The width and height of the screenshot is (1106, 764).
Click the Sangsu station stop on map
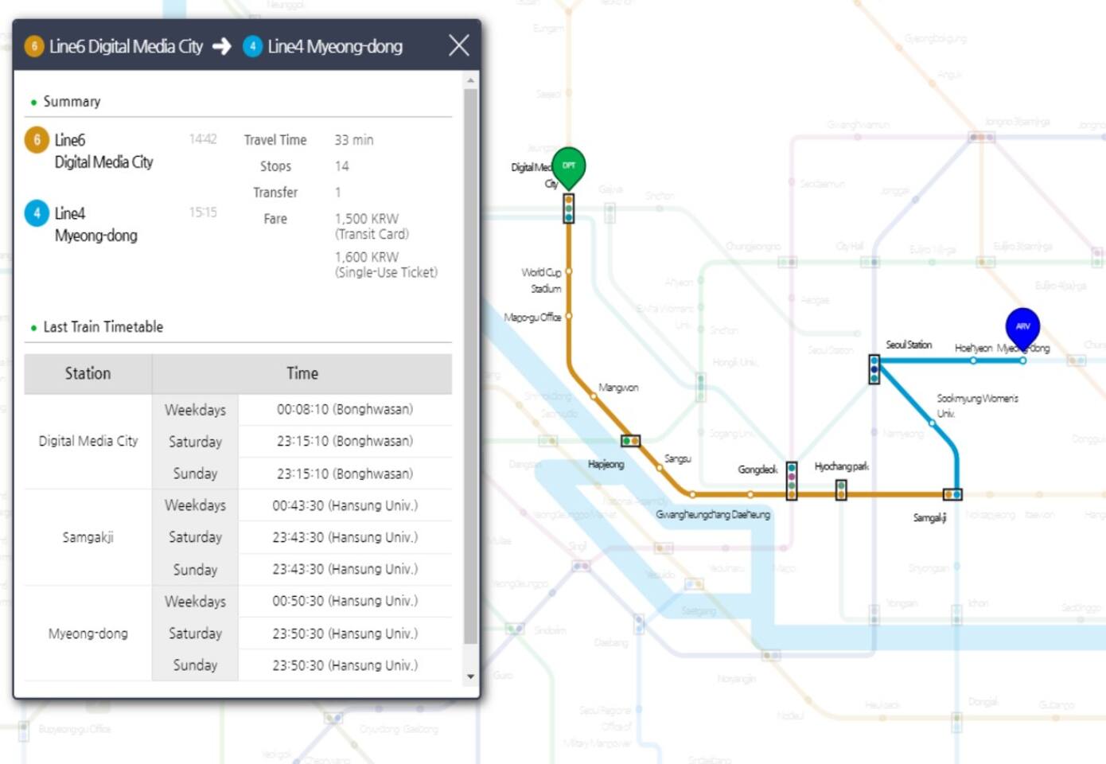(x=660, y=468)
